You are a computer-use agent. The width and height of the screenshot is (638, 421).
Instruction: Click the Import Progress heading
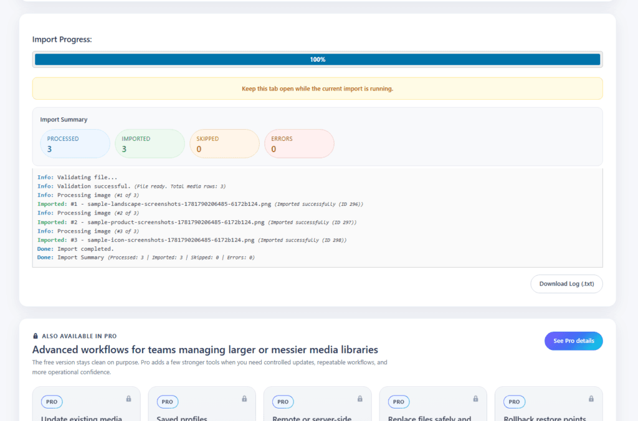[62, 39]
